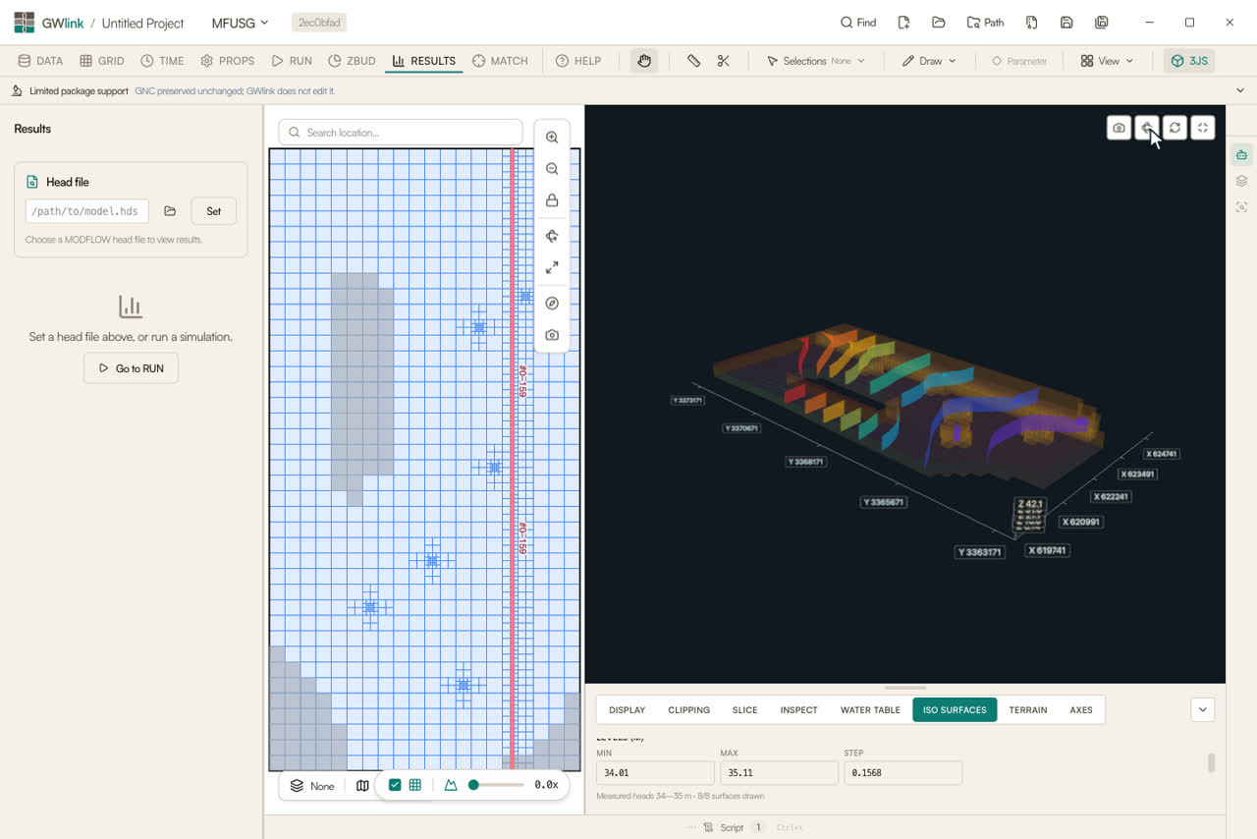The height and width of the screenshot is (839, 1257).
Task: Toggle the 3JS viewer button
Action: (x=1189, y=61)
